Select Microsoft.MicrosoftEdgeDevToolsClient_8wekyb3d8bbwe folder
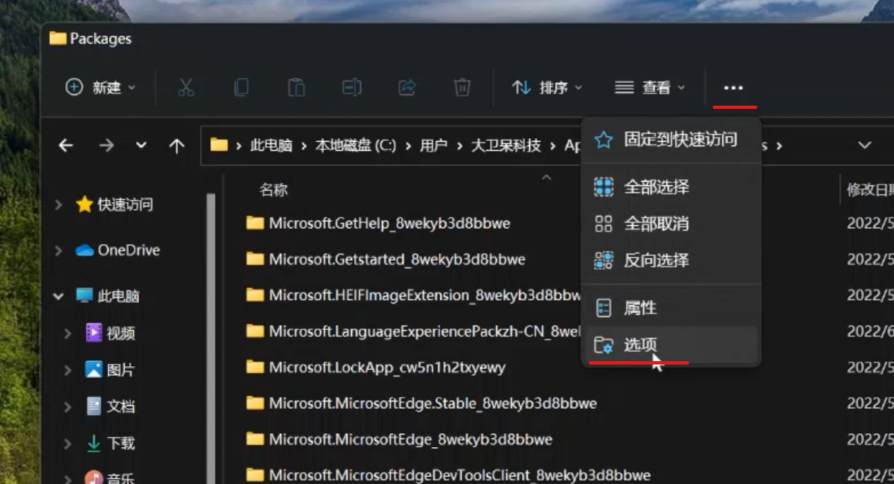 pos(448,476)
